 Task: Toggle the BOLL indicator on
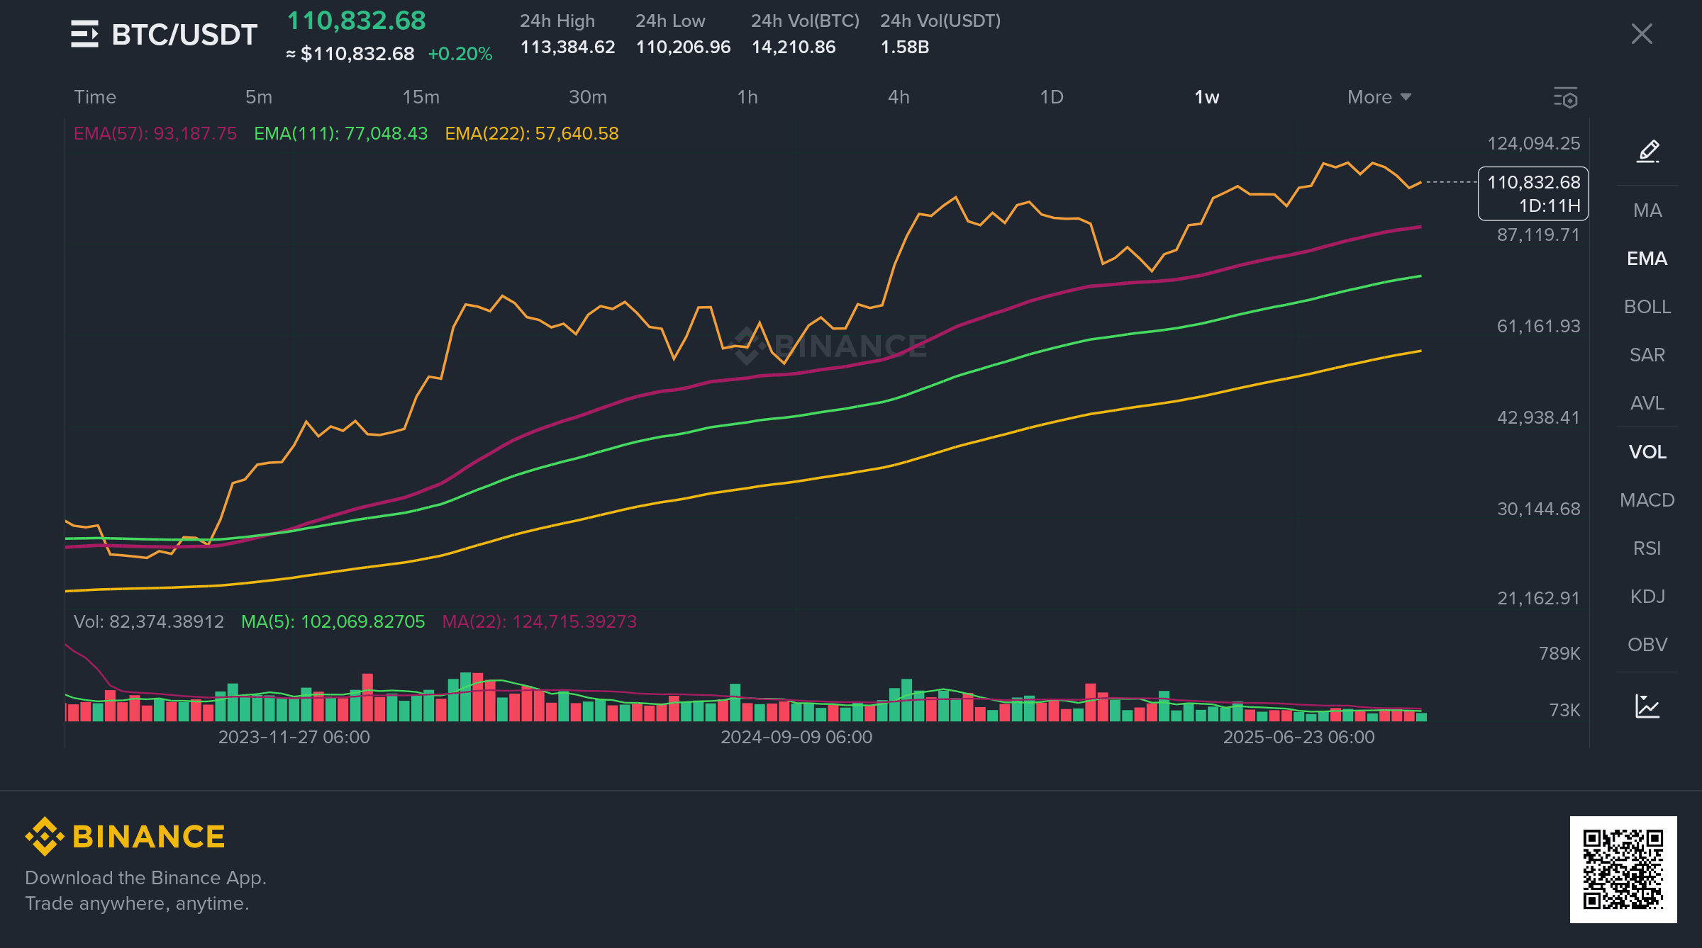point(1647,307)
